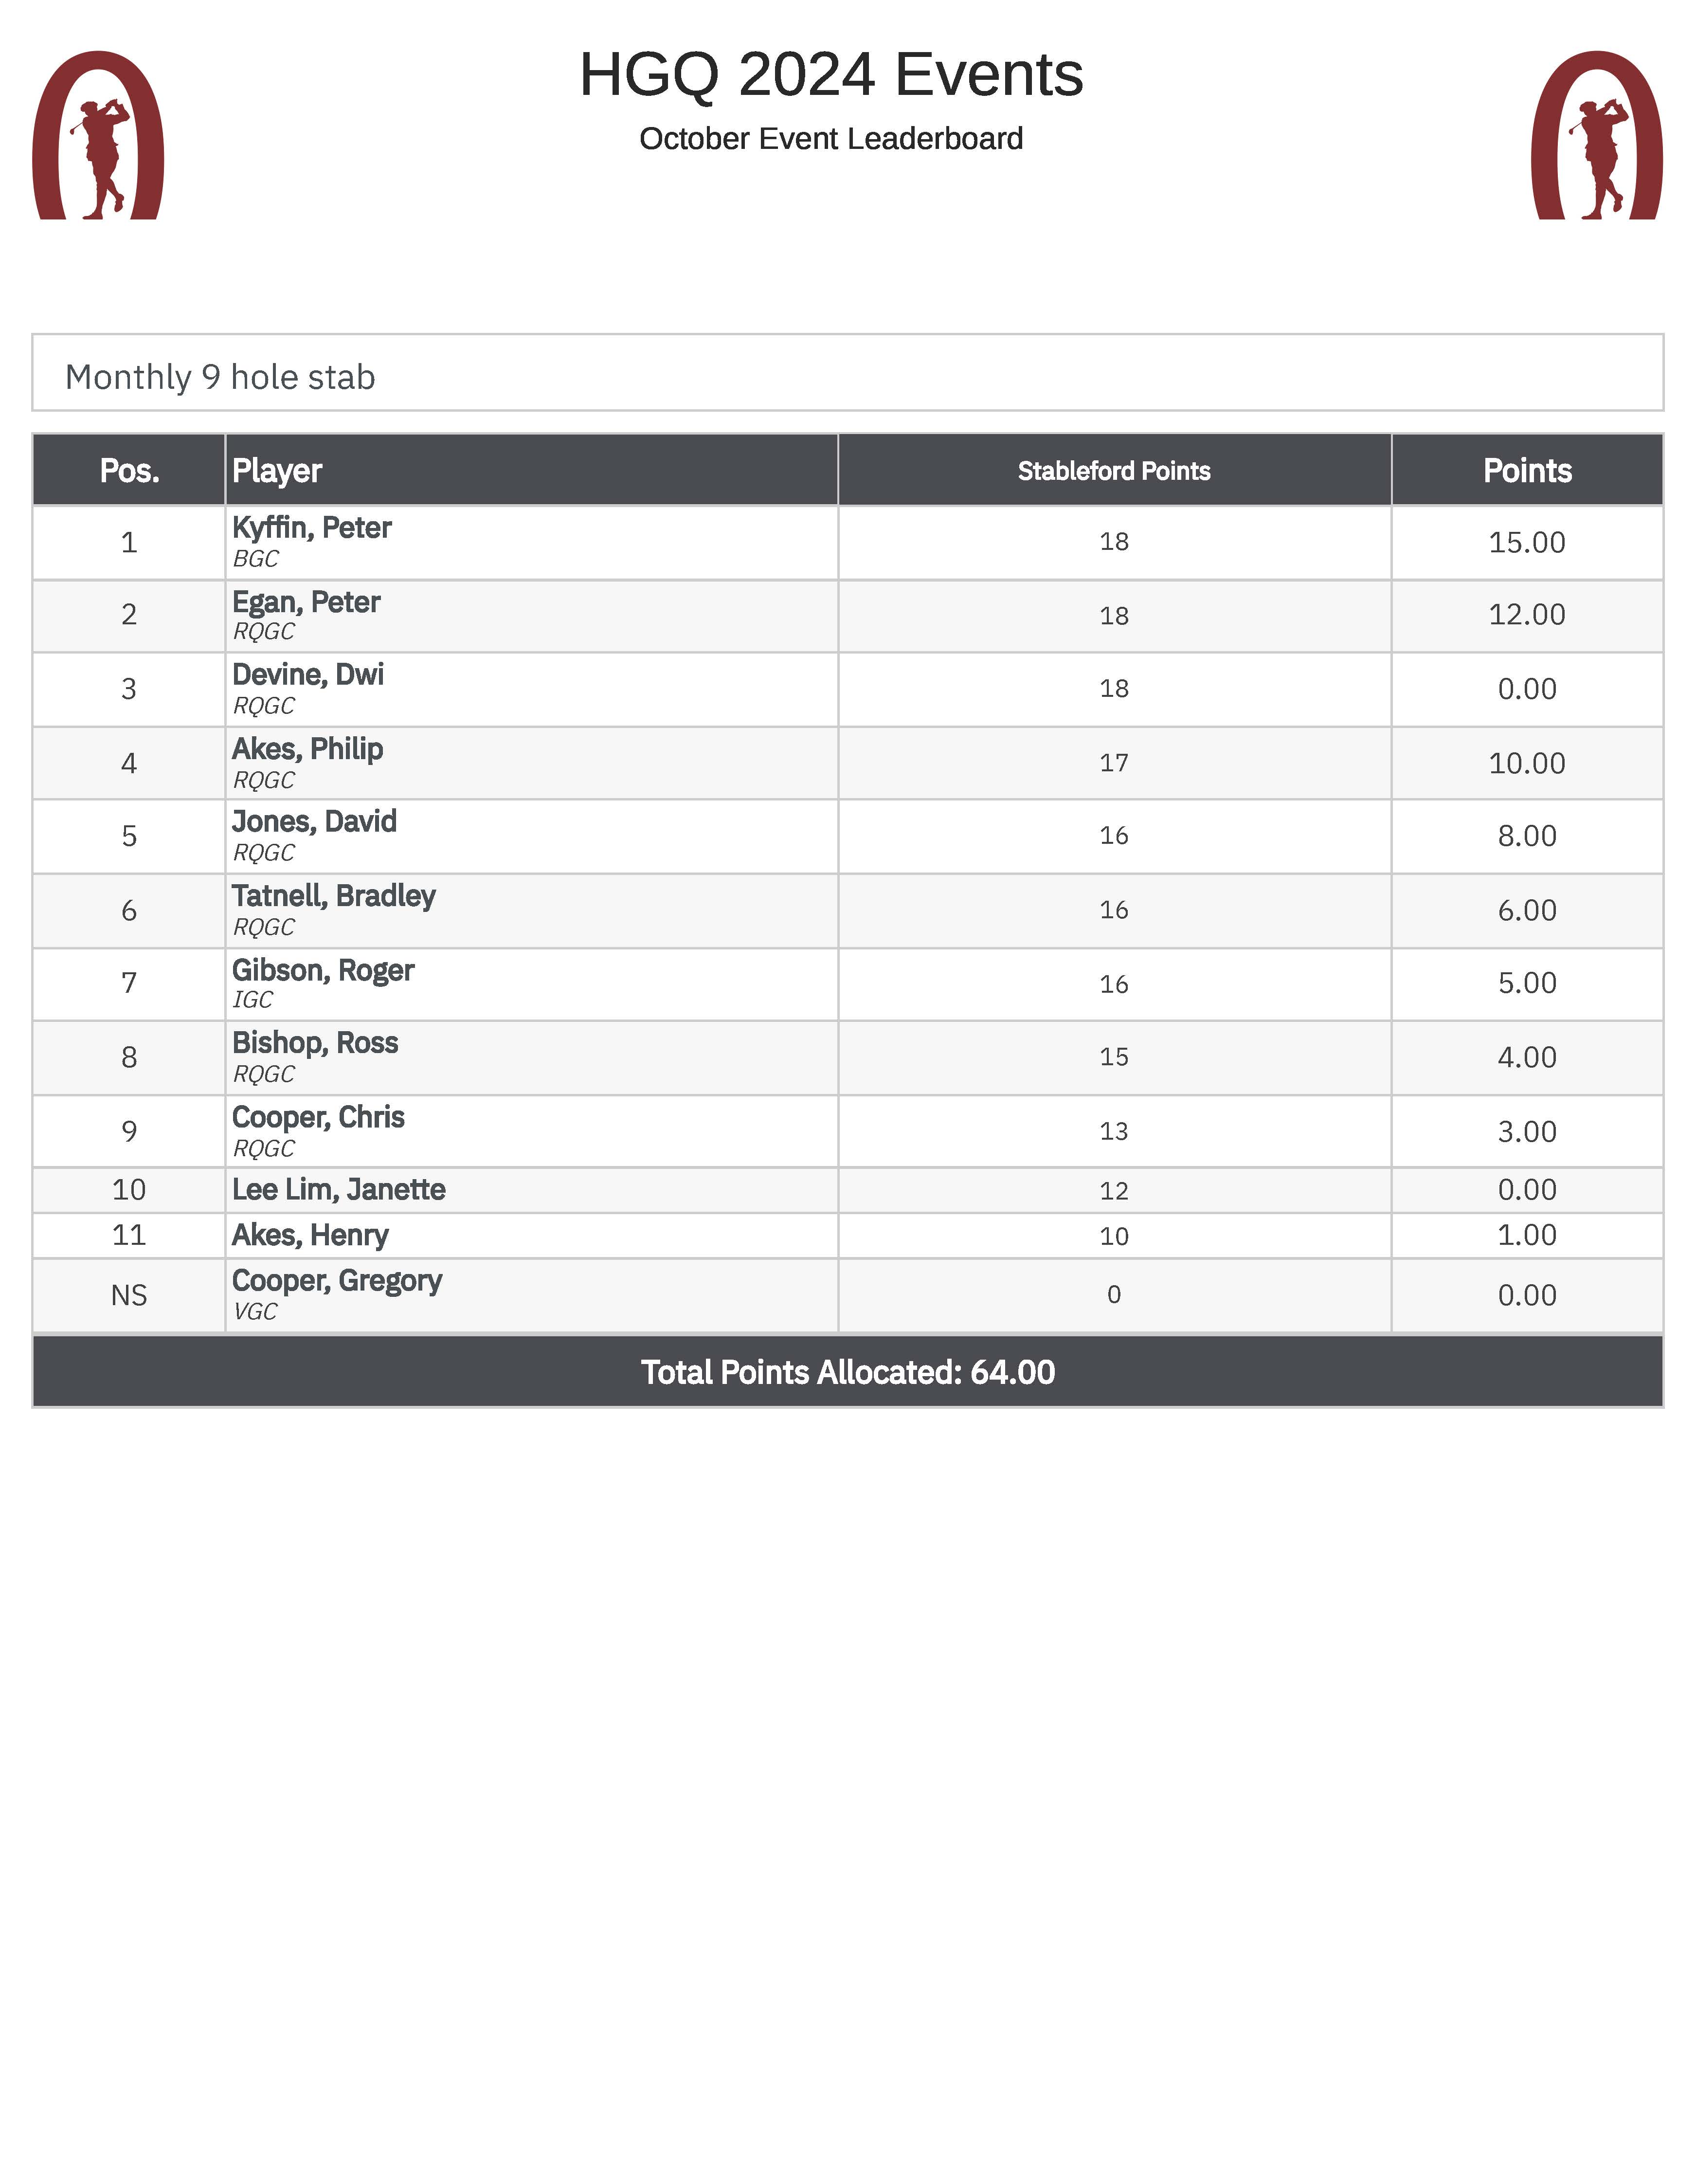Click the HGQ 2024 Events title
The height and width of the screenshot is (2184, 1696).
tap(830, 75)
